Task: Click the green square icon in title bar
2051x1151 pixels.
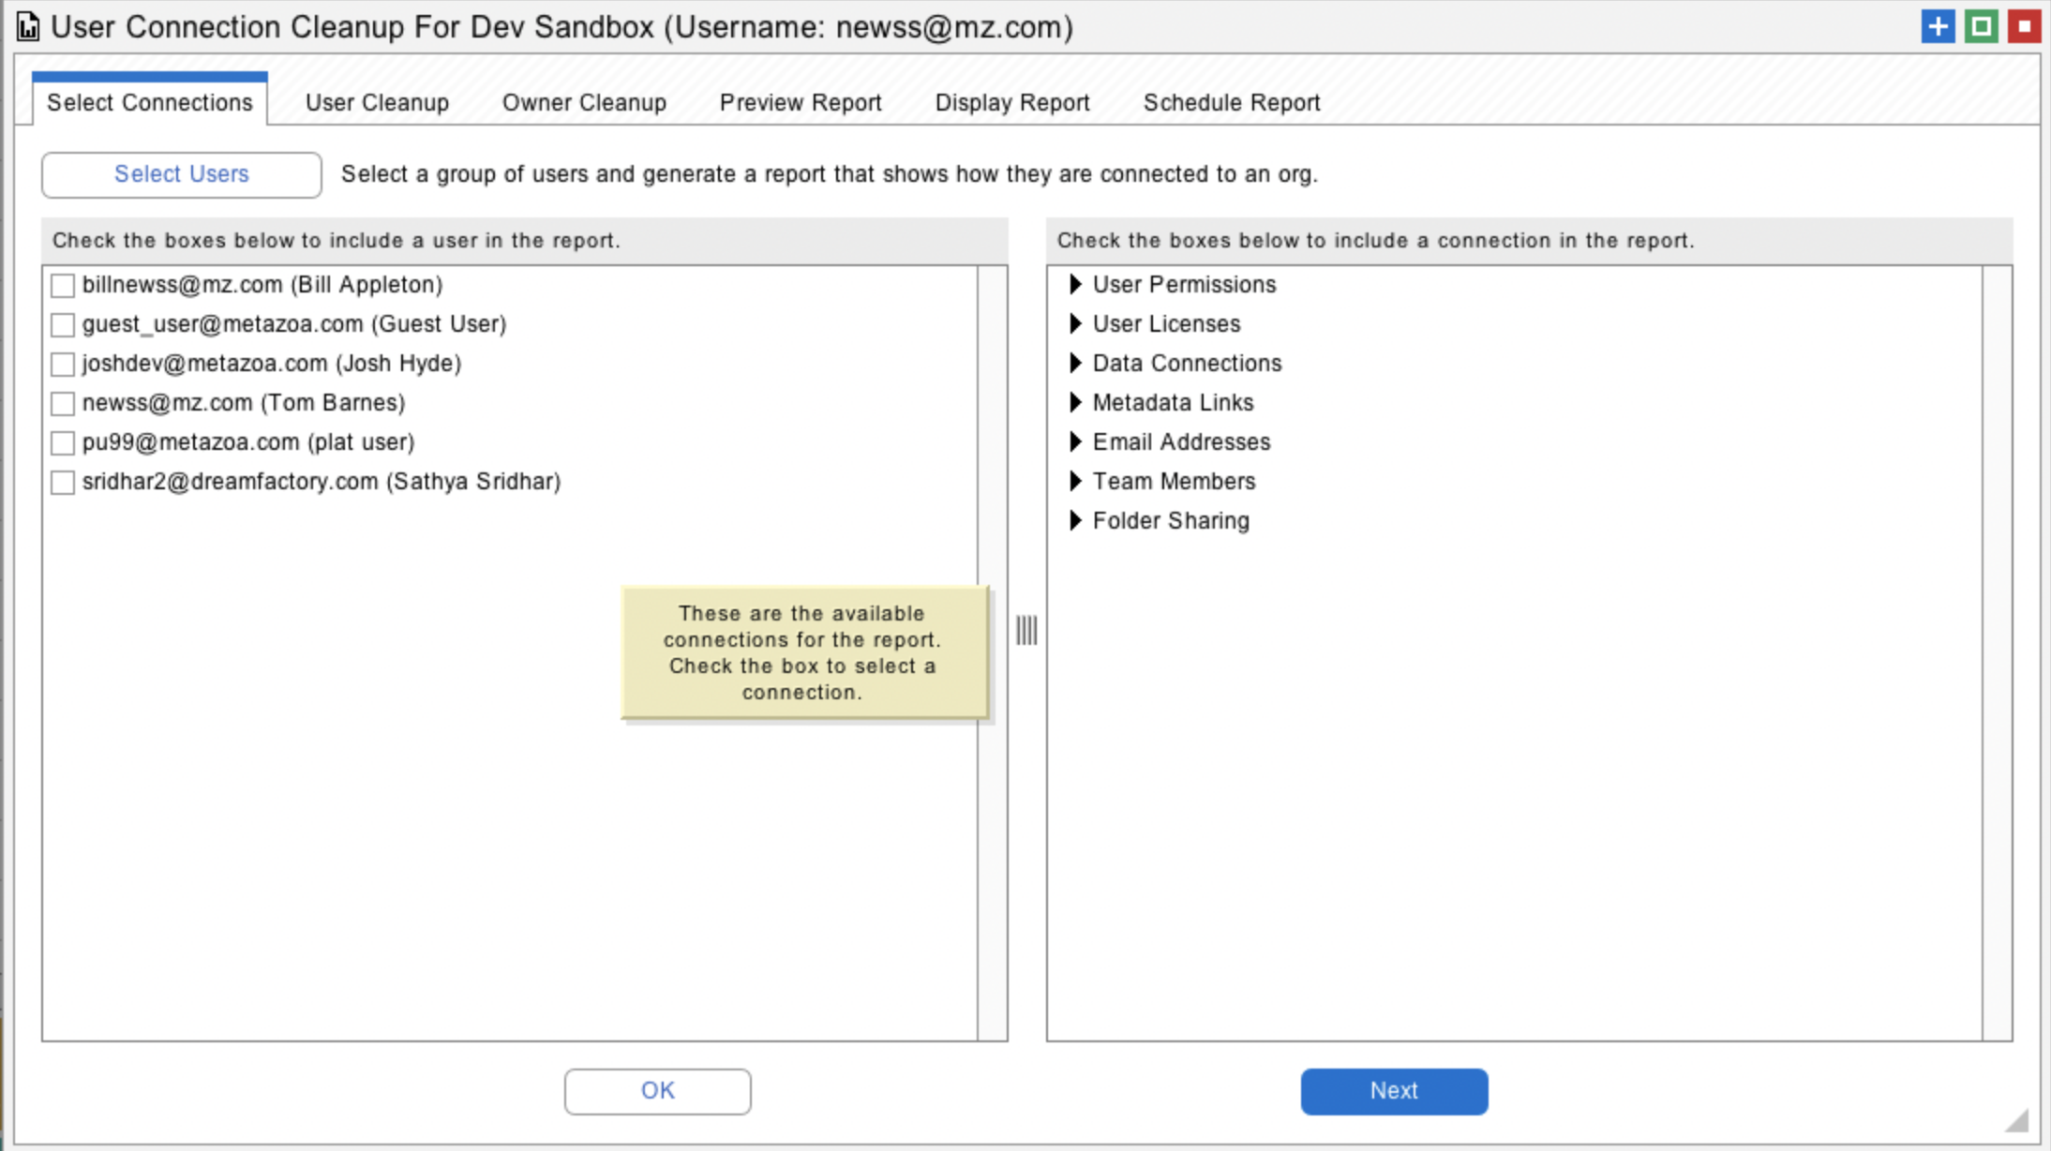Action: pos(1981,26)
